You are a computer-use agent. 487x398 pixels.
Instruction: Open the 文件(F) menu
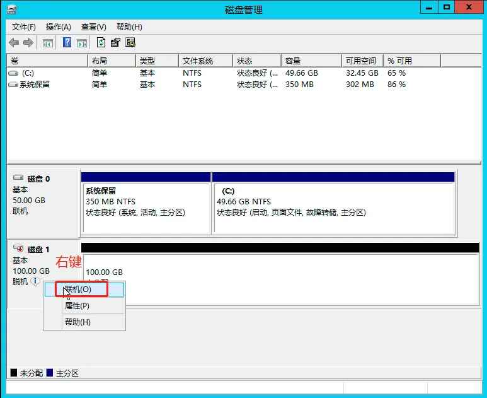(24, 27)
